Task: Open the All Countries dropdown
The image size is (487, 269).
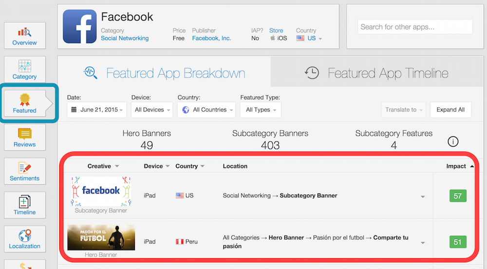Action: pyautogui.click(x=206, y=110)
